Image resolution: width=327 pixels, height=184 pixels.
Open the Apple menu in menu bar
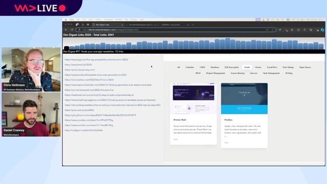(66, 19)
